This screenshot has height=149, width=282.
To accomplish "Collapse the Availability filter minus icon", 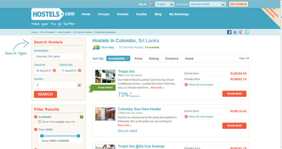I will (36, 117).
